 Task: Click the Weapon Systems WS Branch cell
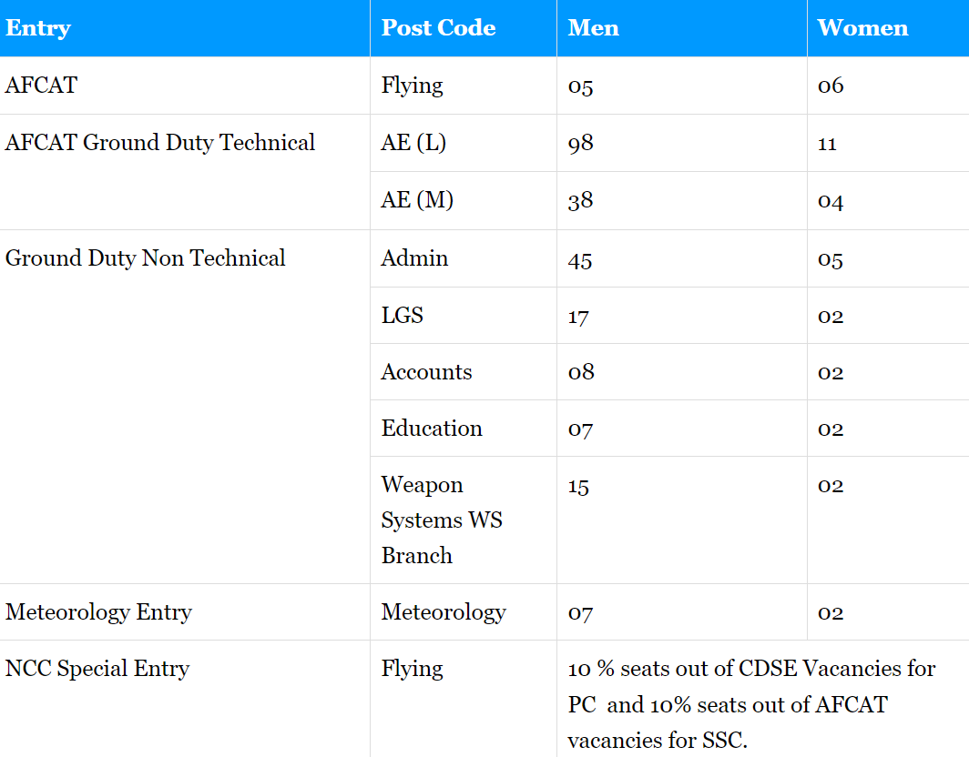pos(442,520)
